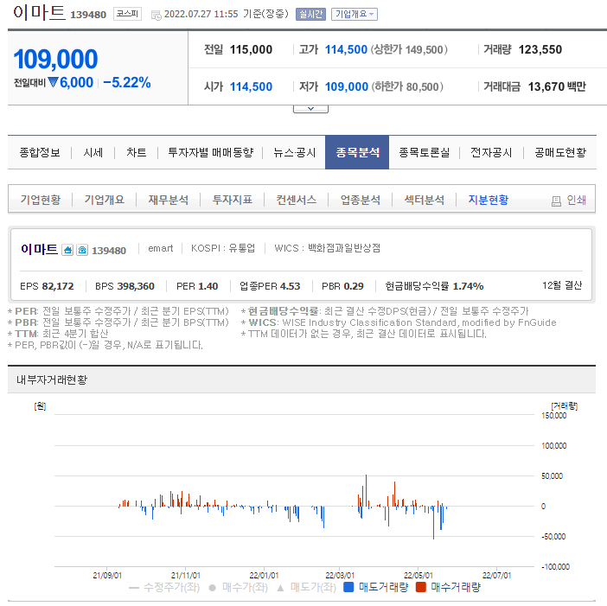Click the 인쇄 print link
The image size is (607, 606).
pos(577,200)
